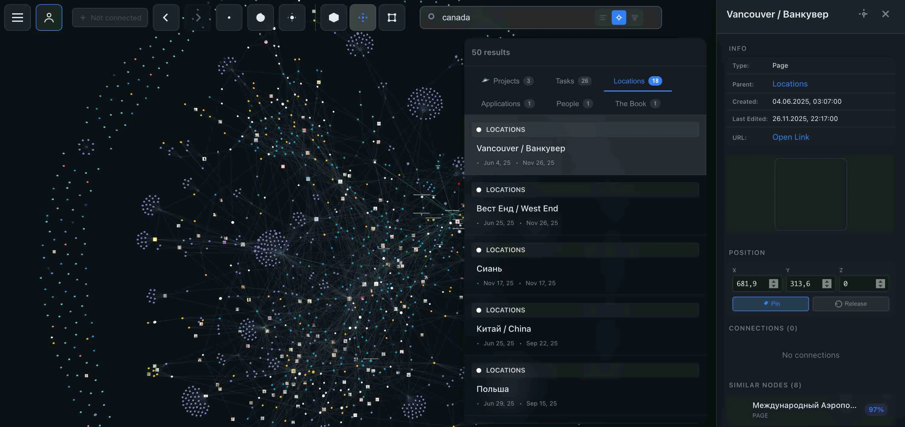Select the hexagon node shape tool
This screenshot has width=905, height=427.
coord(334,17)
